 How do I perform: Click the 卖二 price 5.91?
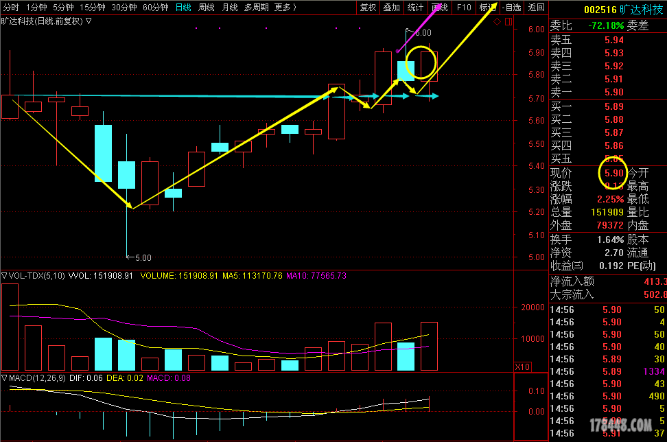[614, 79]
